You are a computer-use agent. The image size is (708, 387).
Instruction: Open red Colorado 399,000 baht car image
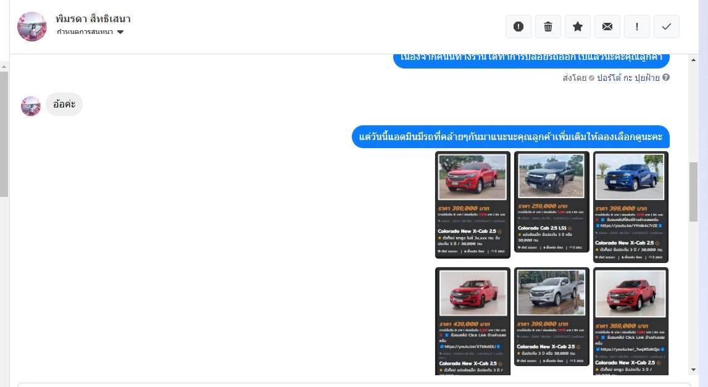pyautogui.click(x=473, y=205)
